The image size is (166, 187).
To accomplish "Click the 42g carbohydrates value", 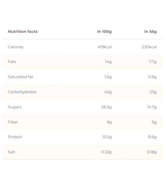I will click(x=108, y=92).
